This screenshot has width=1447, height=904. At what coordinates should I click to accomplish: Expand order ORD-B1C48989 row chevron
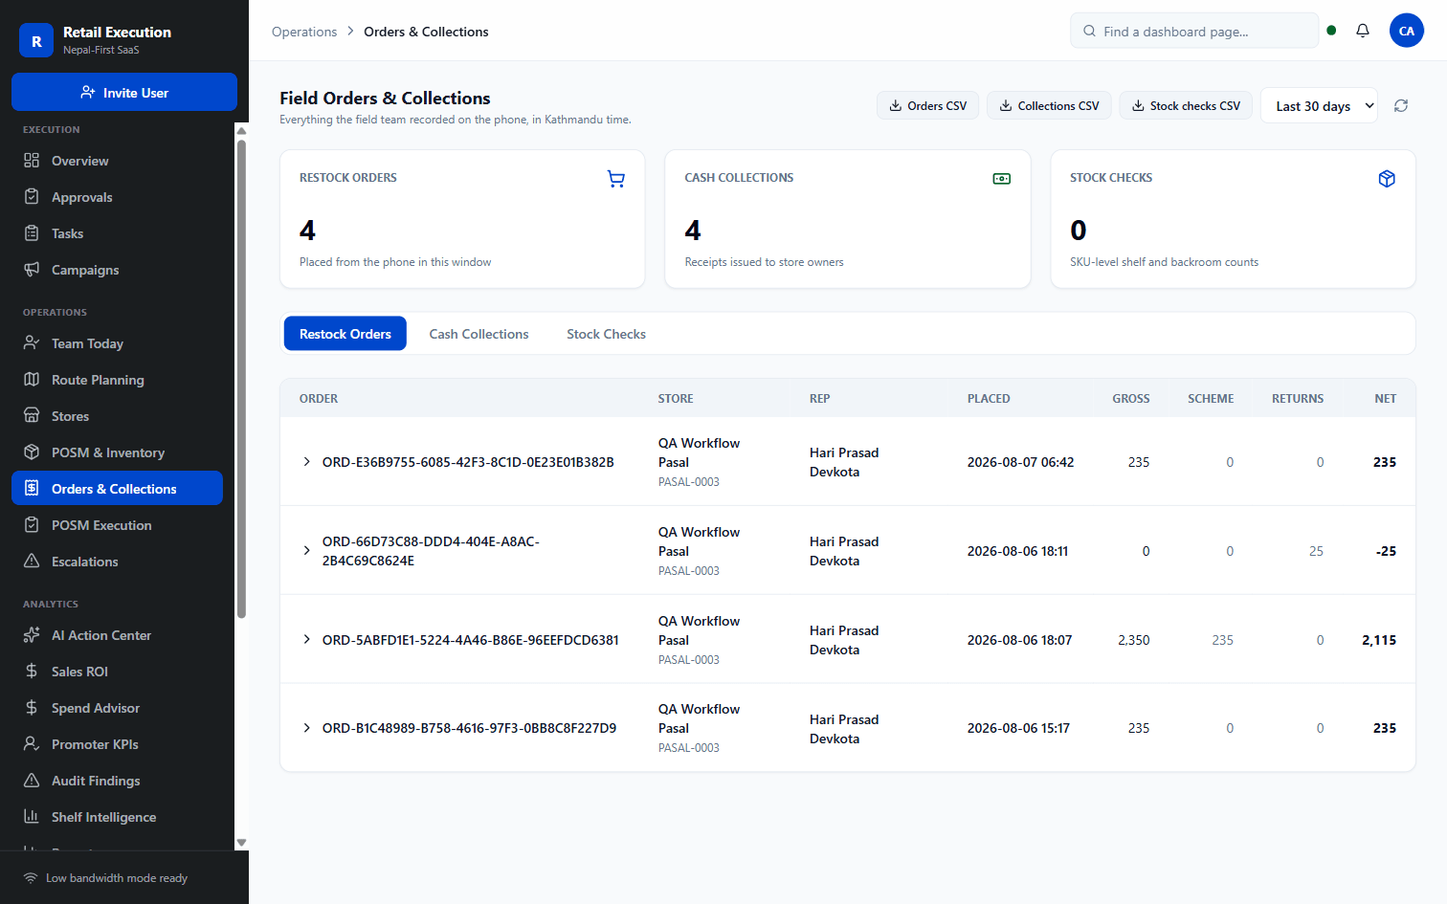click(x=306, y=728)
